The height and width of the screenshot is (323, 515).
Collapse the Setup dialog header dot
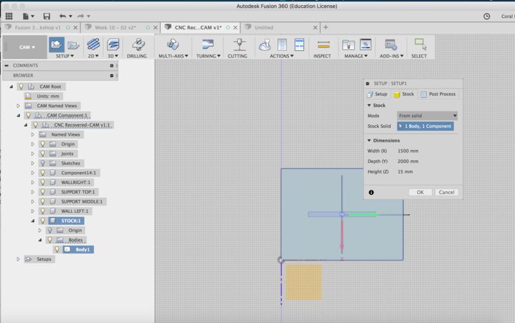(368, 84)
